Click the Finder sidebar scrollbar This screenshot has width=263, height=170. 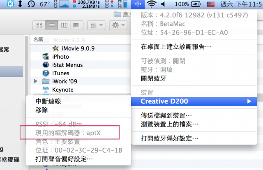(x=26, y=90)
